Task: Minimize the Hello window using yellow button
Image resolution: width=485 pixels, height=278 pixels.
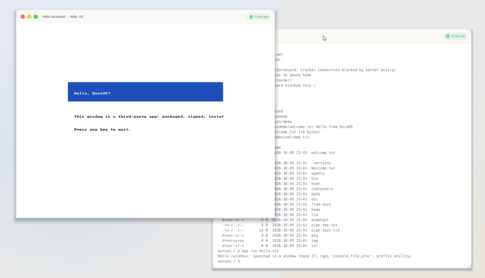Action: pyautogui.click(x=29, y=17)
